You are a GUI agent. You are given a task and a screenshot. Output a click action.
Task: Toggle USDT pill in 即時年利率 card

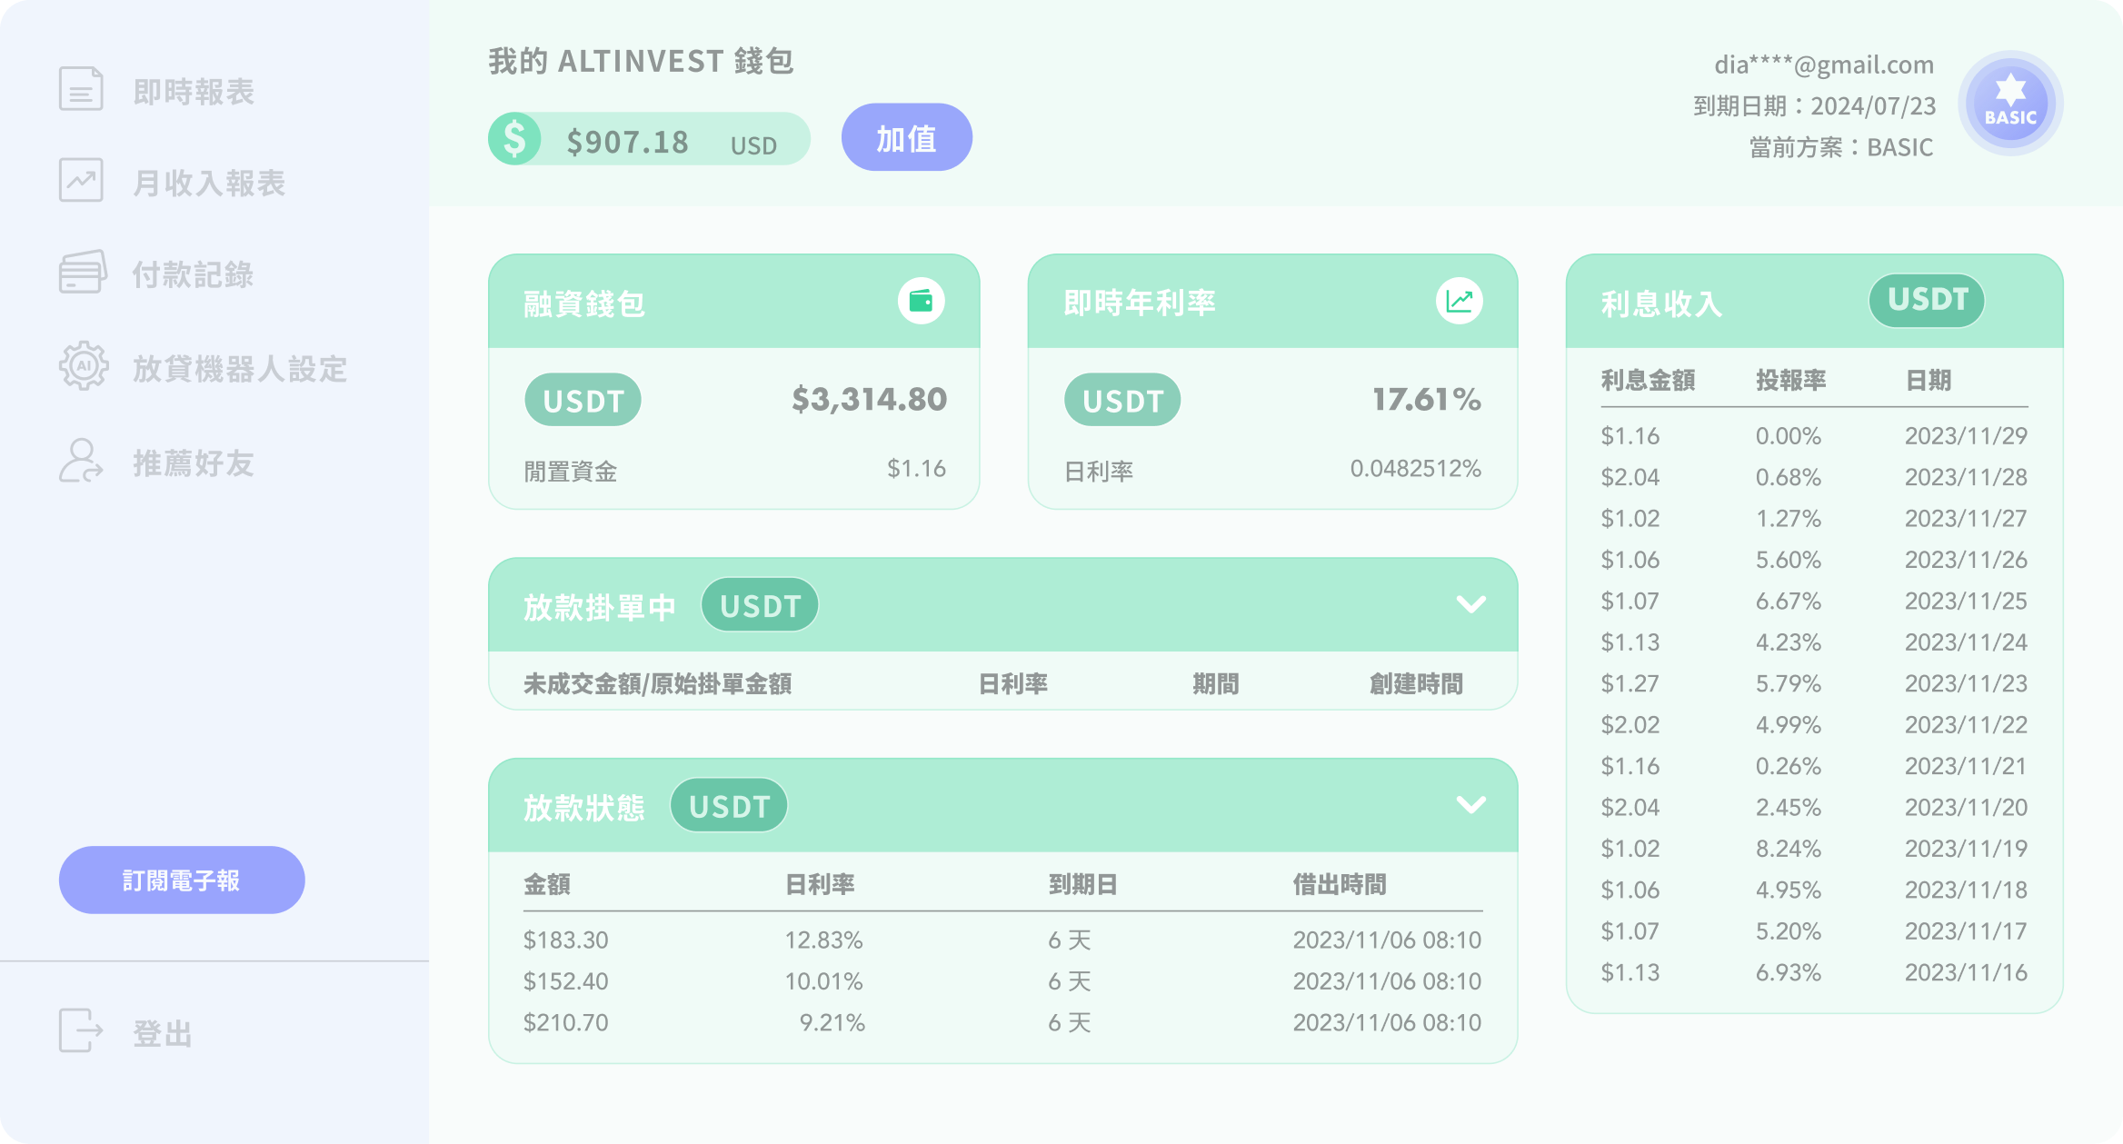1121,400
